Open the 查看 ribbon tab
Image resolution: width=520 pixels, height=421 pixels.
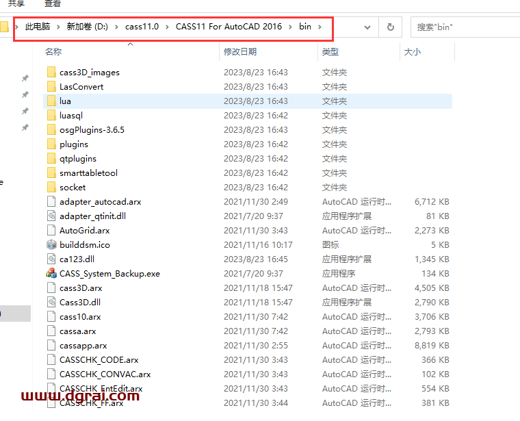pos(53,3)
